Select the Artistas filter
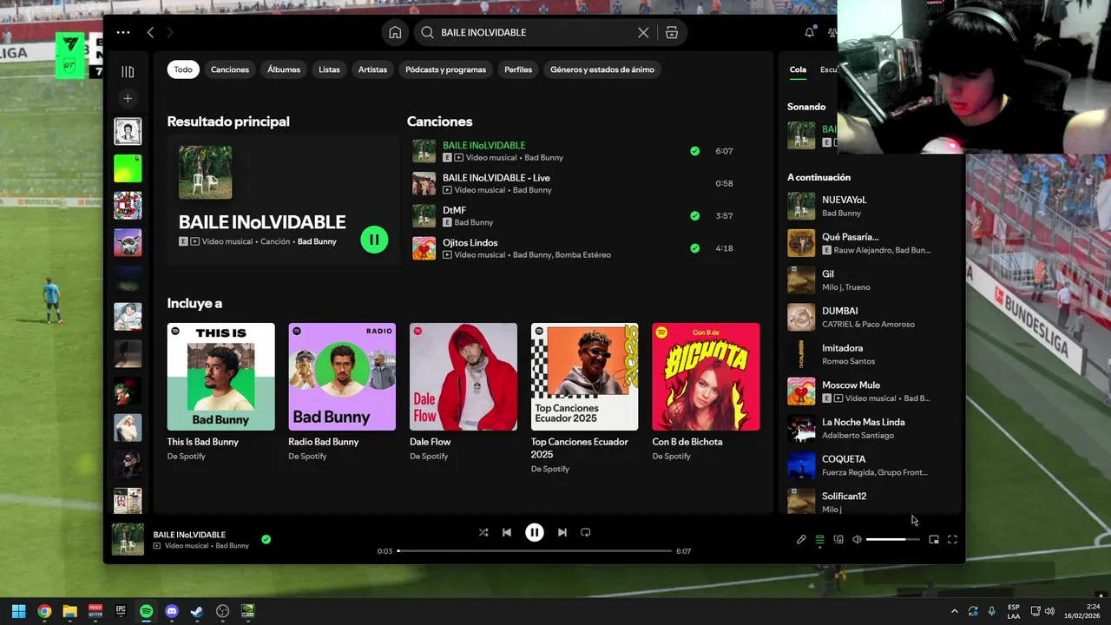 pos(372,69)
